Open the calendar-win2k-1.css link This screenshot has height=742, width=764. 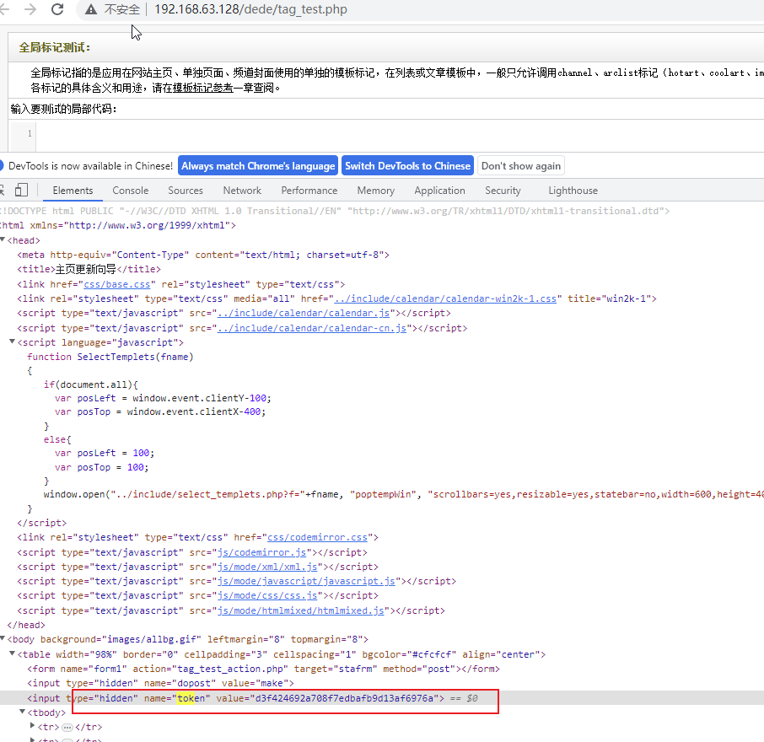coord(445,298)
